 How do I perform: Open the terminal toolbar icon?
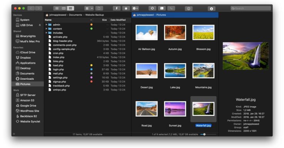click(x=162, y=8)
